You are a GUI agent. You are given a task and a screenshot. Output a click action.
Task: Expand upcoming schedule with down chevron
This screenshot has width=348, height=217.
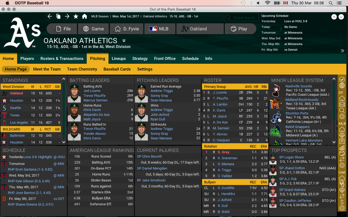tap(341, 17)
